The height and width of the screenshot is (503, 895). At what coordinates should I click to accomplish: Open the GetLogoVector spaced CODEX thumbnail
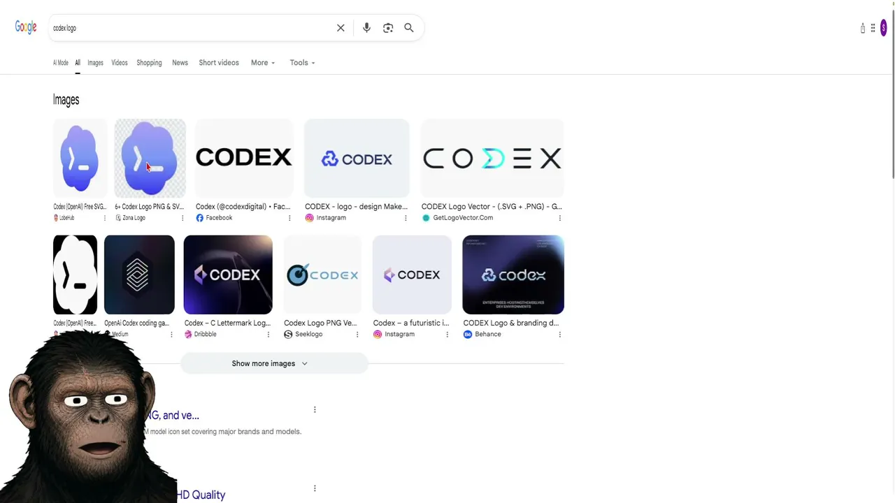click(492, 158)
